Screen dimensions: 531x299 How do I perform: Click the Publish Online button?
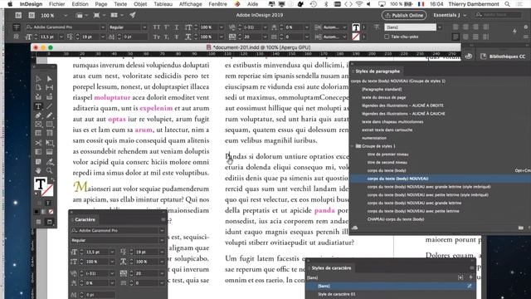[404, 15]
